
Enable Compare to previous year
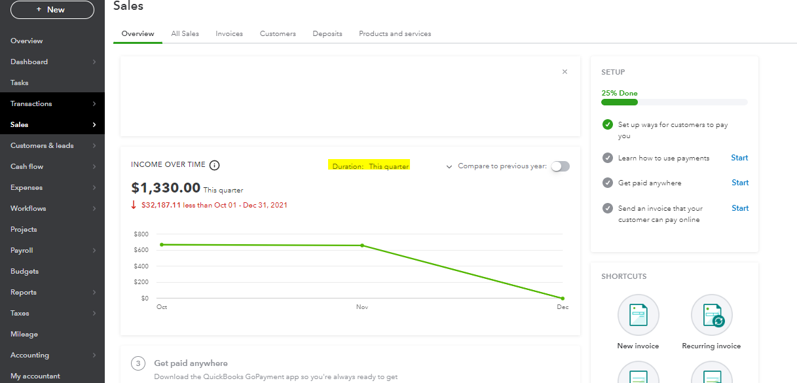[560, 166]
